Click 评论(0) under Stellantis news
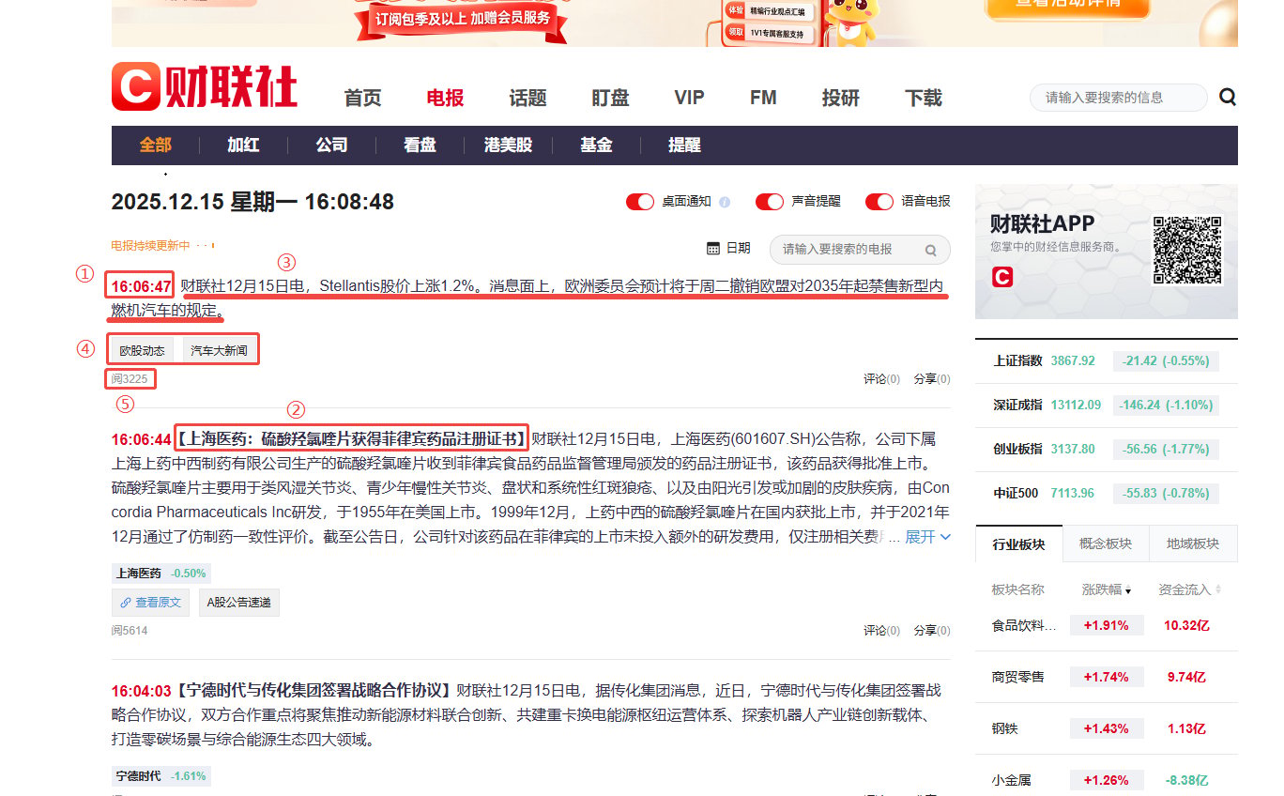Screen dimensions: 1284x796 click(881, 379)
